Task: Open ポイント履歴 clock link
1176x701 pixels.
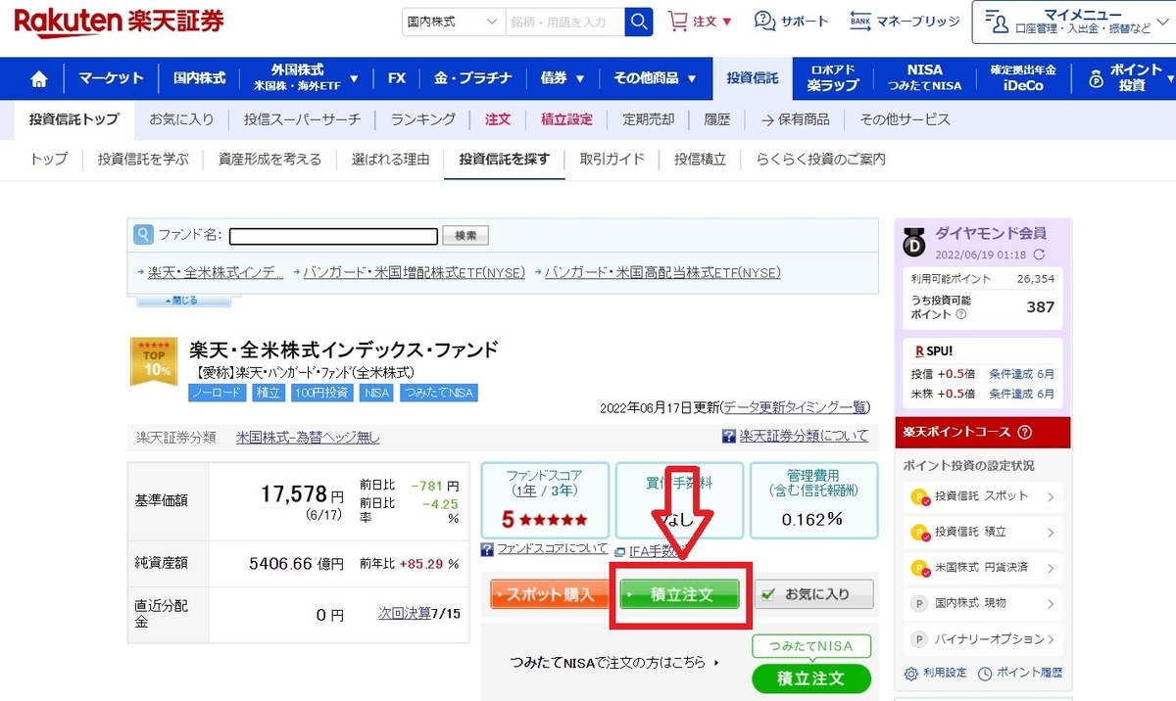Action: pyautogui.click(x=1020, y=674)
